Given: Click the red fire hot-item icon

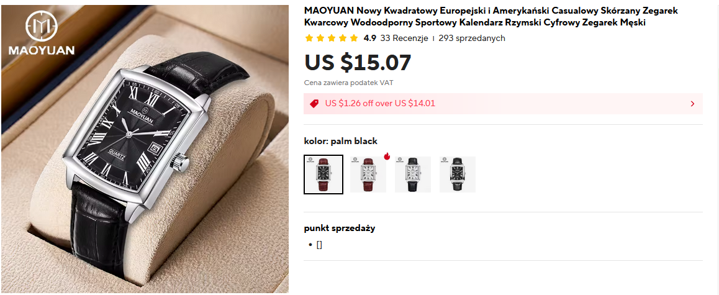Looking at the screenshot, I should [x=387, y=157].
